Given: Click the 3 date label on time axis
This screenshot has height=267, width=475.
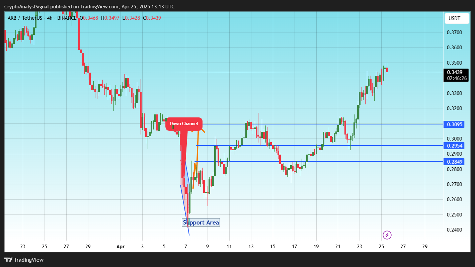Looking at the screenshot, I should click(142, 247).
